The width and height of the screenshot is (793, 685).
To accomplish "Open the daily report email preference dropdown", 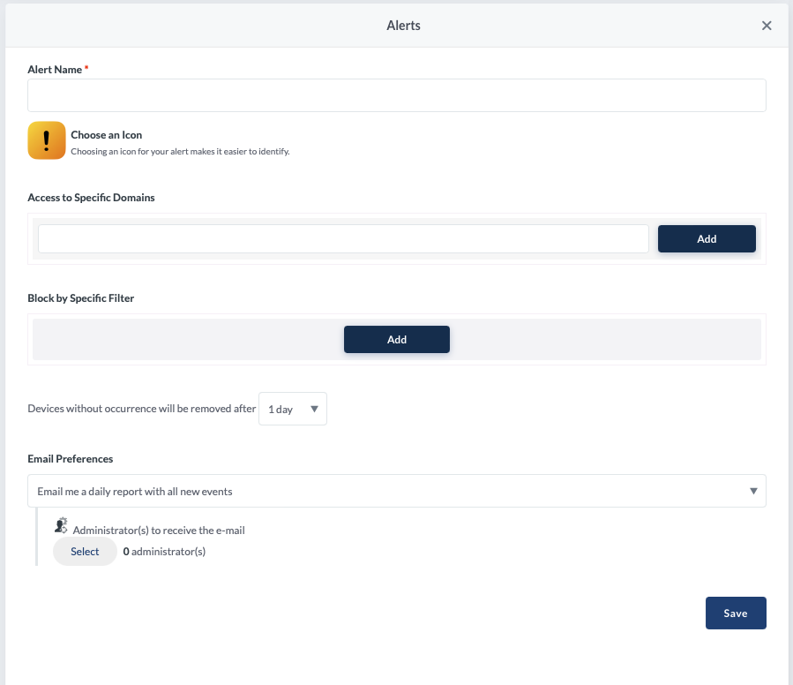I will 396,491.
